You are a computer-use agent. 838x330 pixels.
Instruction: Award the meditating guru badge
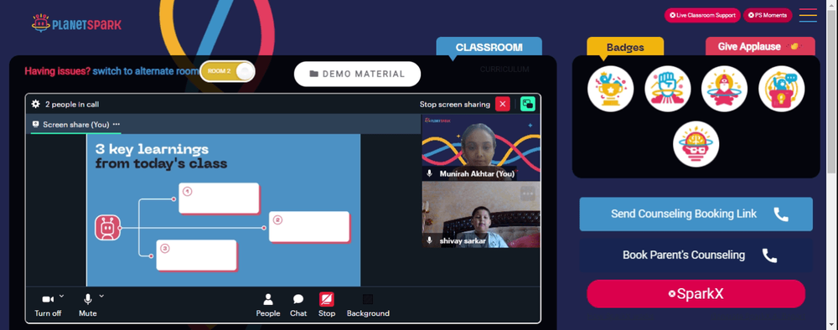[x=724, y=89]
